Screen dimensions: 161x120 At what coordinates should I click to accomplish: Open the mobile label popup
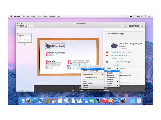[x=115, y=52]
